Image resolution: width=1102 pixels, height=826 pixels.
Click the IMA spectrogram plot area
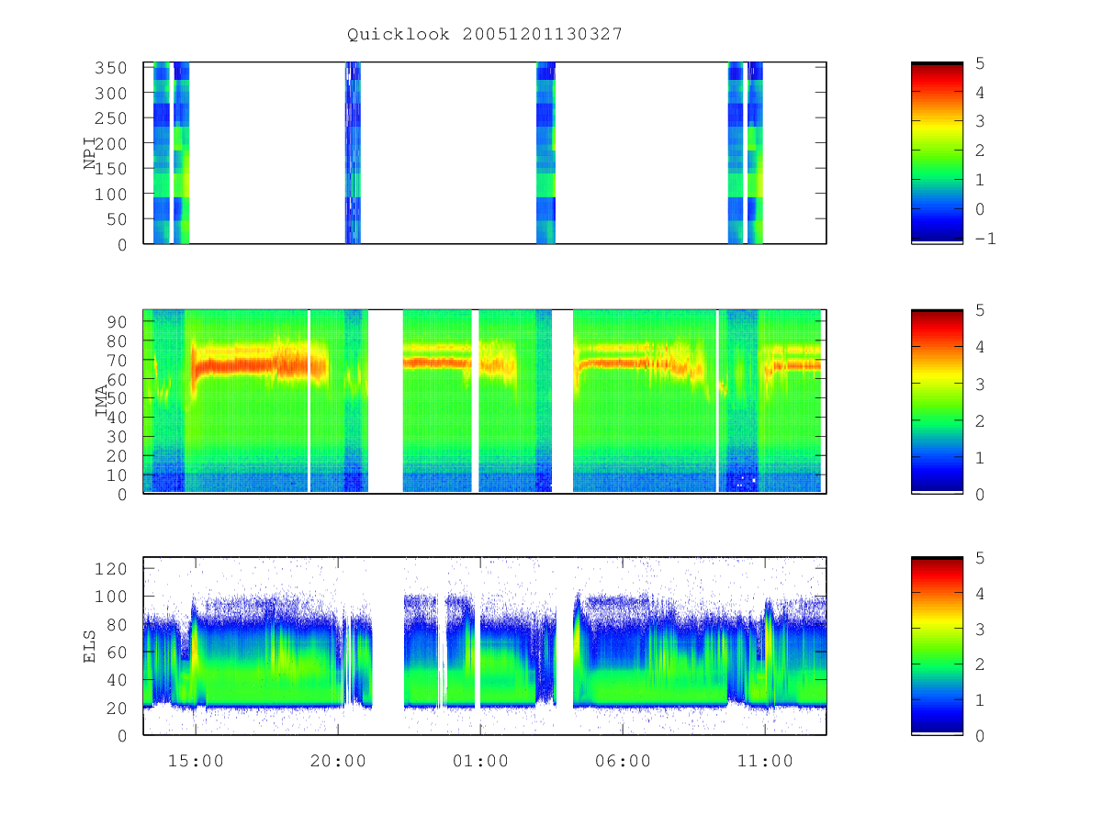click(485, 401)
